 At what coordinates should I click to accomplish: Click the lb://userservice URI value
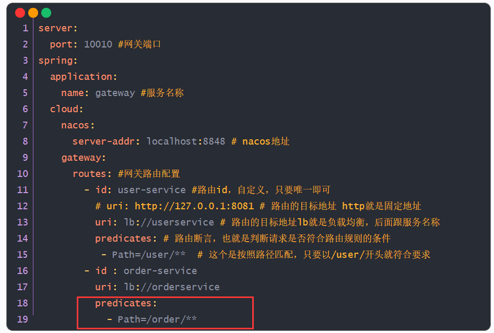coord(169,222)
